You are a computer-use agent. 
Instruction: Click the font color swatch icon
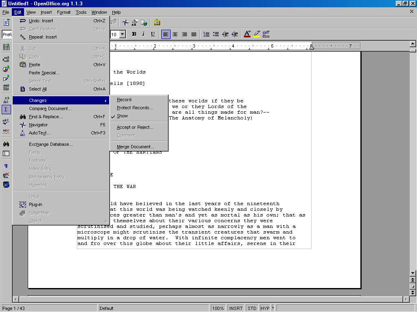pos(247,35)
